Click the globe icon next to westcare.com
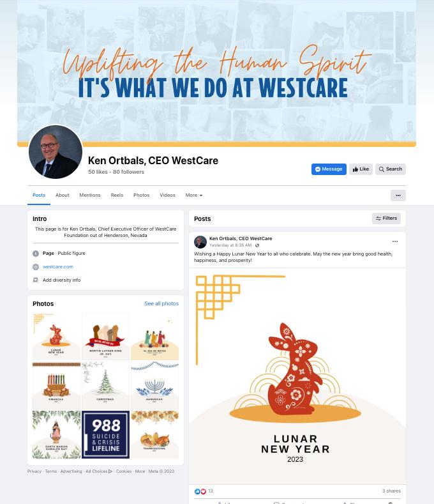The width and height of the screenshot is (434, 504). coord(36,267)
